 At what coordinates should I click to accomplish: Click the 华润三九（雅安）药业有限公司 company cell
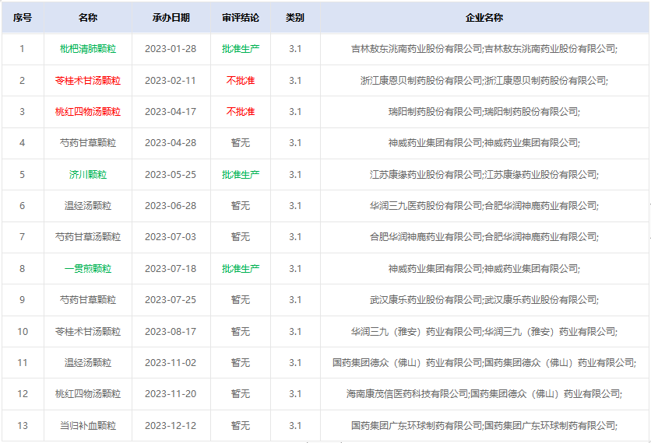point(484,332)
